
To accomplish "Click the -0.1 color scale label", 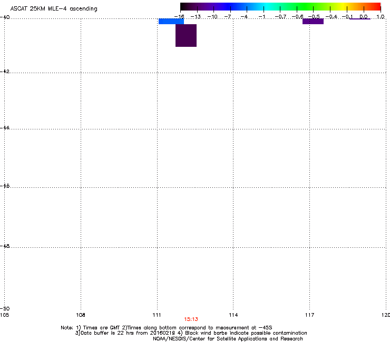I will click(347, 17).
